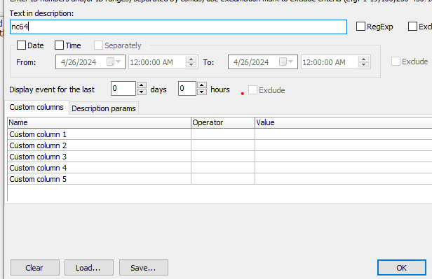
Task: Toggle the Time checkbox
Action: click(x=59, y=45)
